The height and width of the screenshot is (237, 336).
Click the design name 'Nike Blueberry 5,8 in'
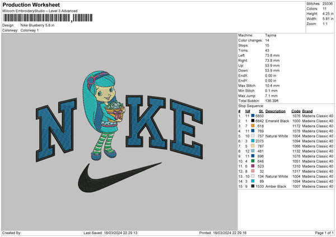[x=38, y=25]
